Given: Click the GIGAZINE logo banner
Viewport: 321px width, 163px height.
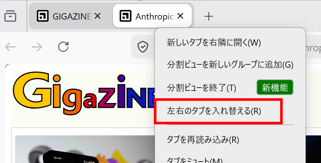Looking at the screenshot, I should click(84, 92).
